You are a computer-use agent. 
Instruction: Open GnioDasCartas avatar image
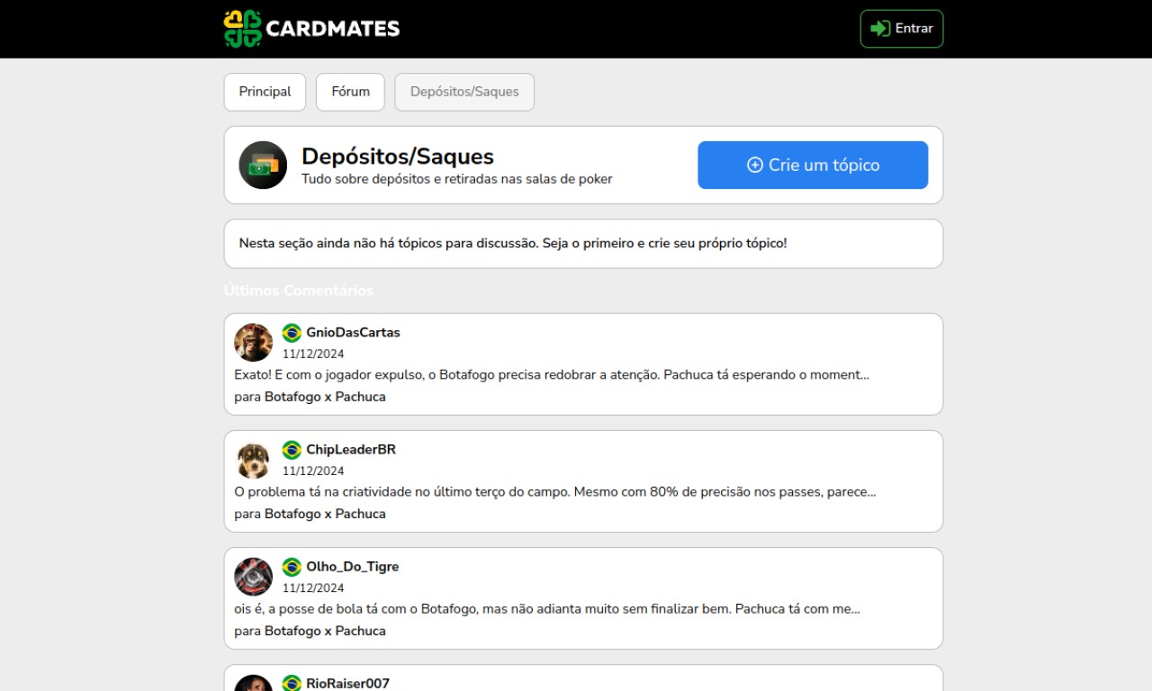coord(253,343)
